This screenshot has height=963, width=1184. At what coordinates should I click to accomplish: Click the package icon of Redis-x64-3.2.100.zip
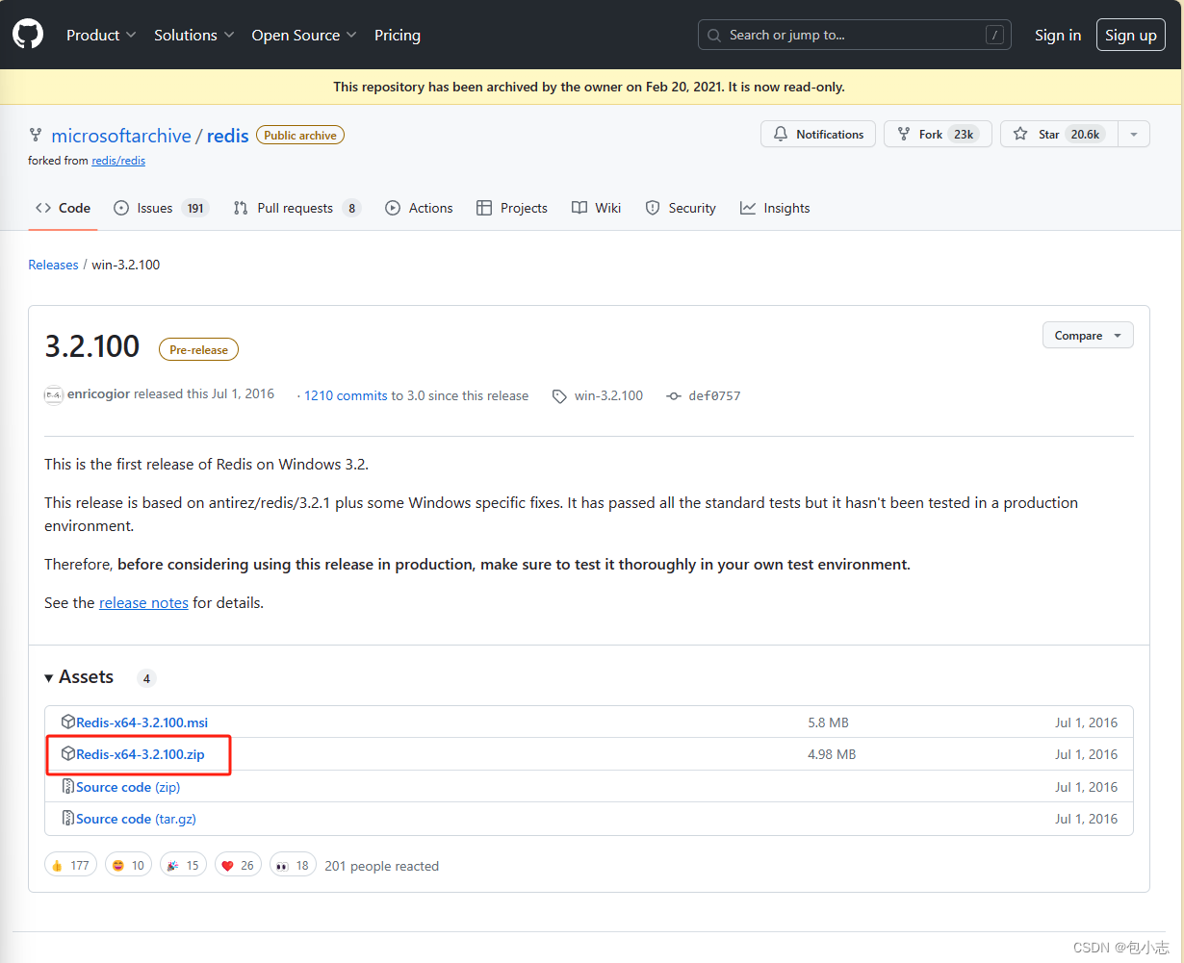coord(68,753)
